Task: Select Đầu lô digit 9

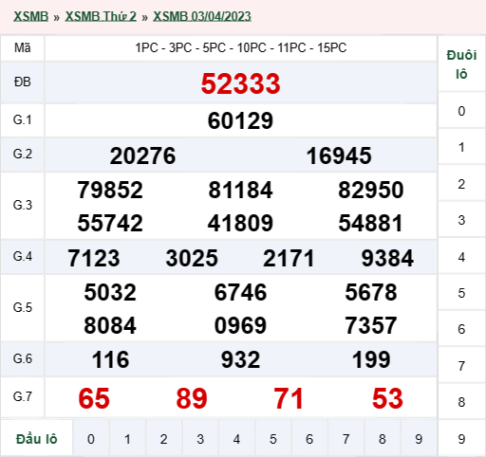Action: point(419,439)
